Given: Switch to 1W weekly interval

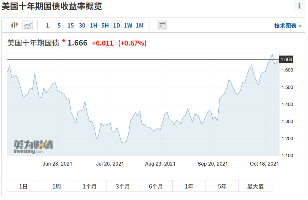Looking at the screenshot, I should (x=128, y=26).
